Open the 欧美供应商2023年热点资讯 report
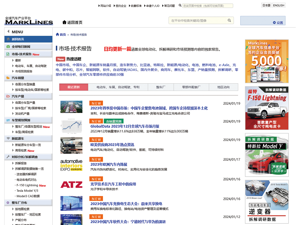 point(112,145)
